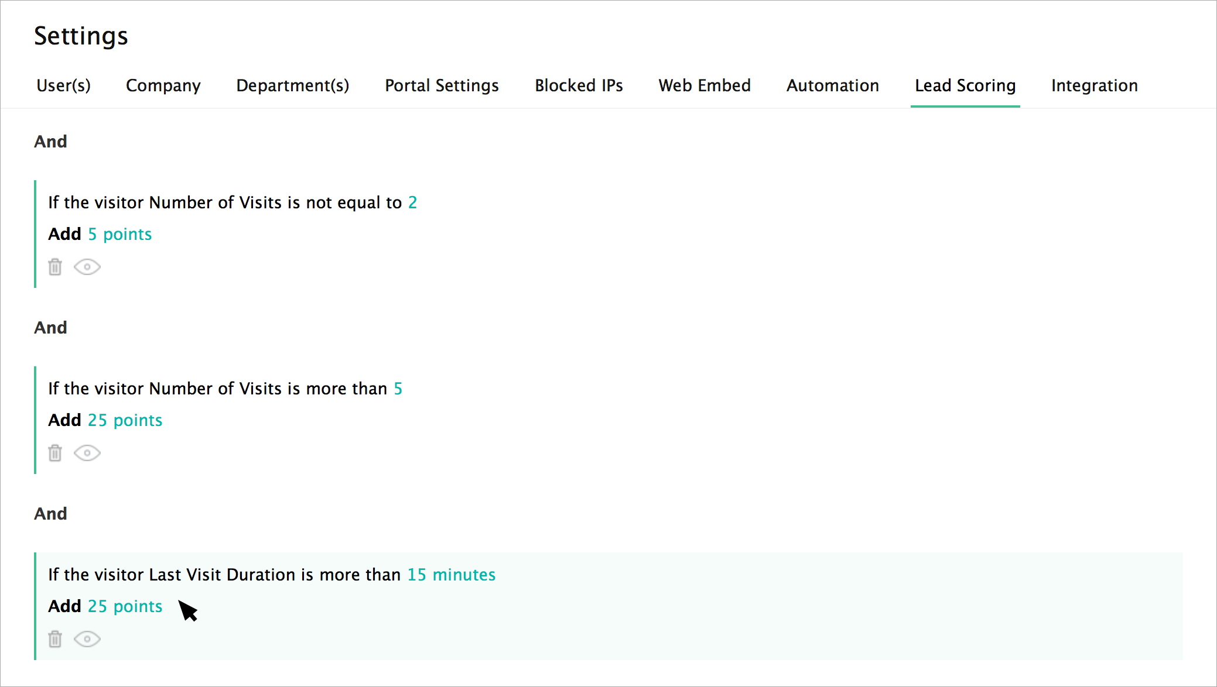This screenshot has height=687, width=1217.
Task: Edit the '15 minutes' duration value
Action: (451, 575)
